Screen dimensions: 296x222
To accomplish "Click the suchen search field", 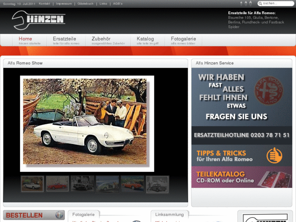I will pos(276,3).
